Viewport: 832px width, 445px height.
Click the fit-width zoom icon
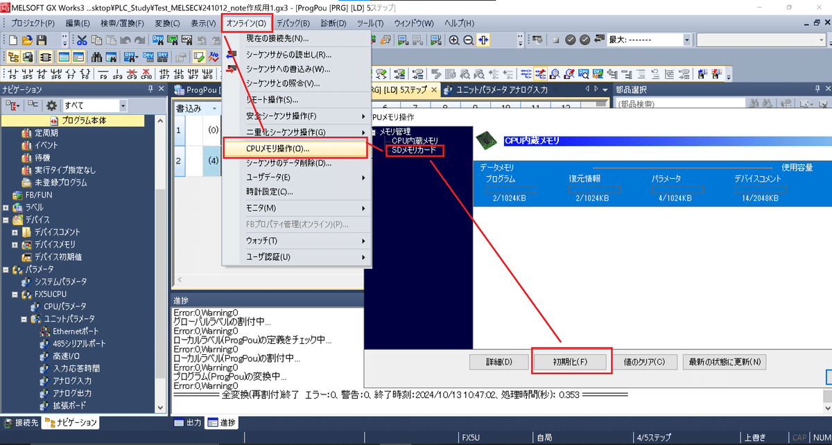pos(483,40)
